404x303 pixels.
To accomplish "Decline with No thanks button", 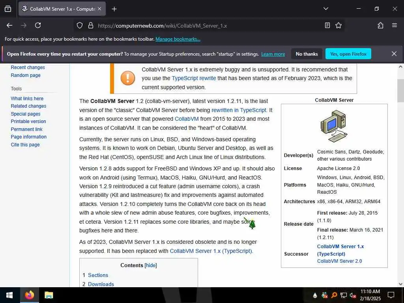I will pos(307,54).
